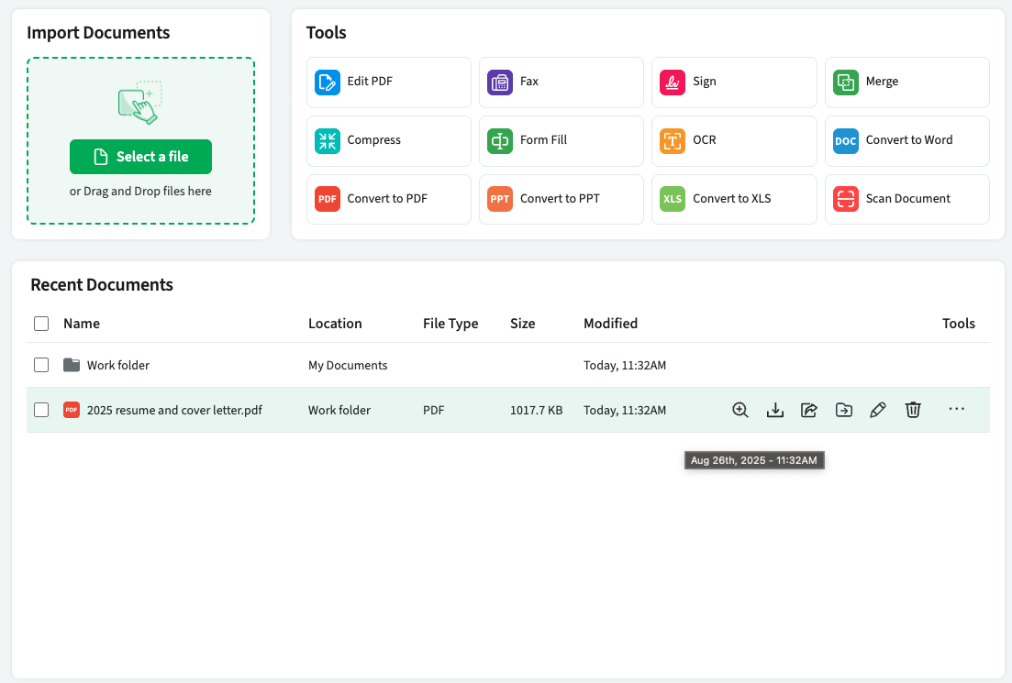
Task: Open more options menu for the resume PDF
Action: (x=956, y=410)
